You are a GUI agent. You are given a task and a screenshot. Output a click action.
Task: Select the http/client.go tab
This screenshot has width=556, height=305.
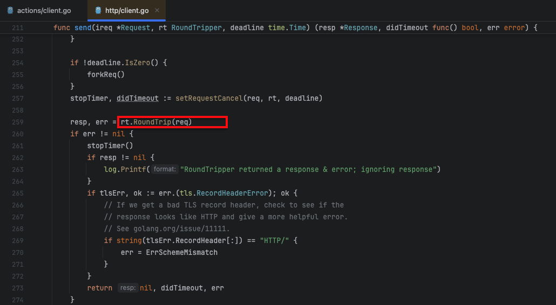click(127, 11)
